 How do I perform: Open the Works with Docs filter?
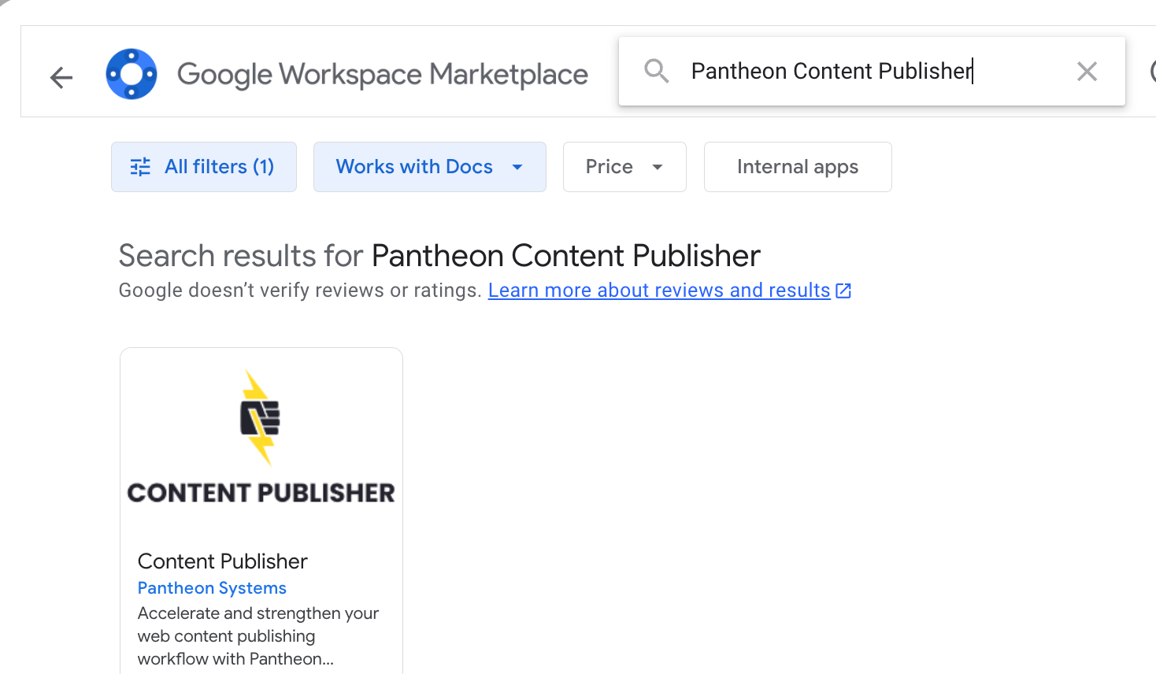coord(414,167)
